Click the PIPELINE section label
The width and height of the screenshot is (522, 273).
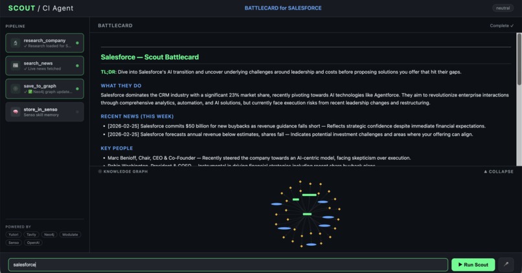[x=16, y=27]
